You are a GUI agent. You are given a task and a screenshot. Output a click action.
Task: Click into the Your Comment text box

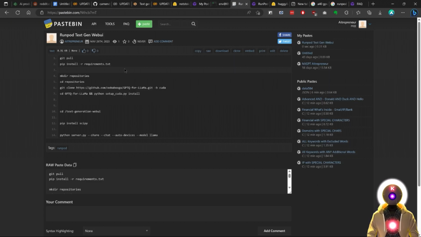(x=169, y=214)
